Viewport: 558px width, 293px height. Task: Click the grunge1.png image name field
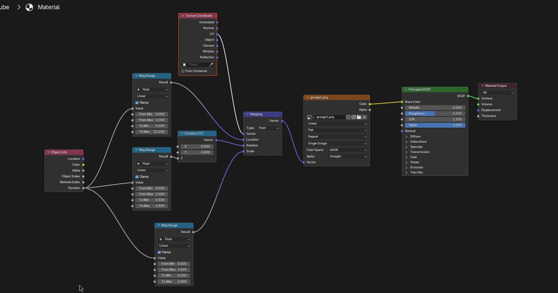[330, 117]
